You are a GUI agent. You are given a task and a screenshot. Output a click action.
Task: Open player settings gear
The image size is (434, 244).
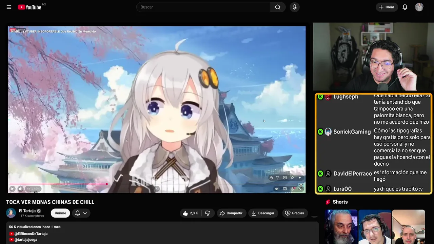pos(292,189)
